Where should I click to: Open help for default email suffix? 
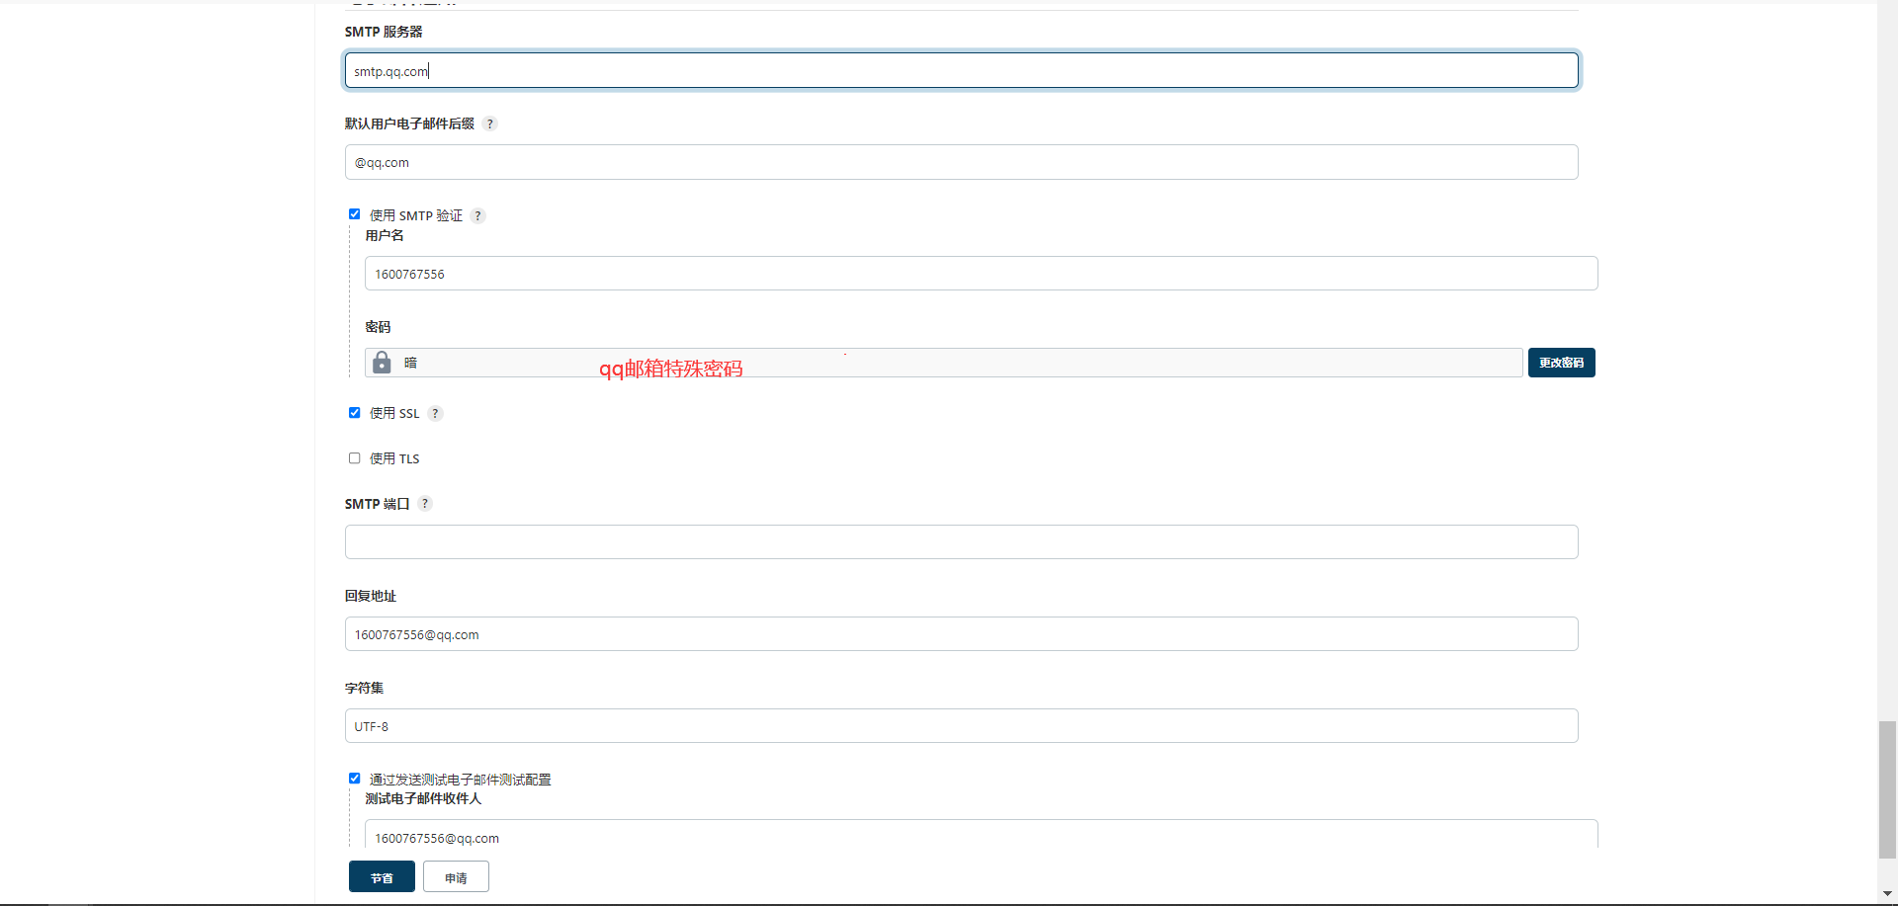point(489,124)
